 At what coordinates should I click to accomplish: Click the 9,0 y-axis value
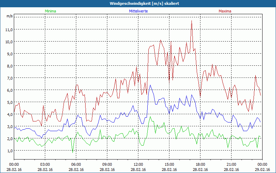tap(10, 54)
